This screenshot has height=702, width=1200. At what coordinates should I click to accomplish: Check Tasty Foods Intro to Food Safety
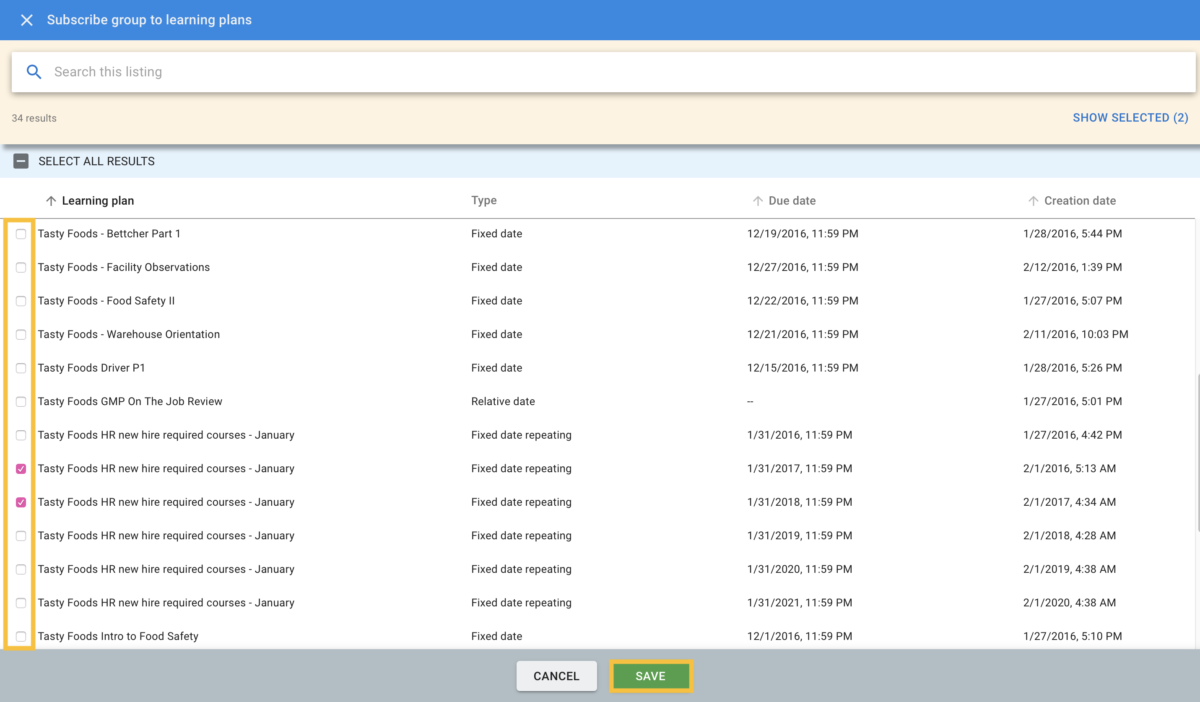pos(21,636)
